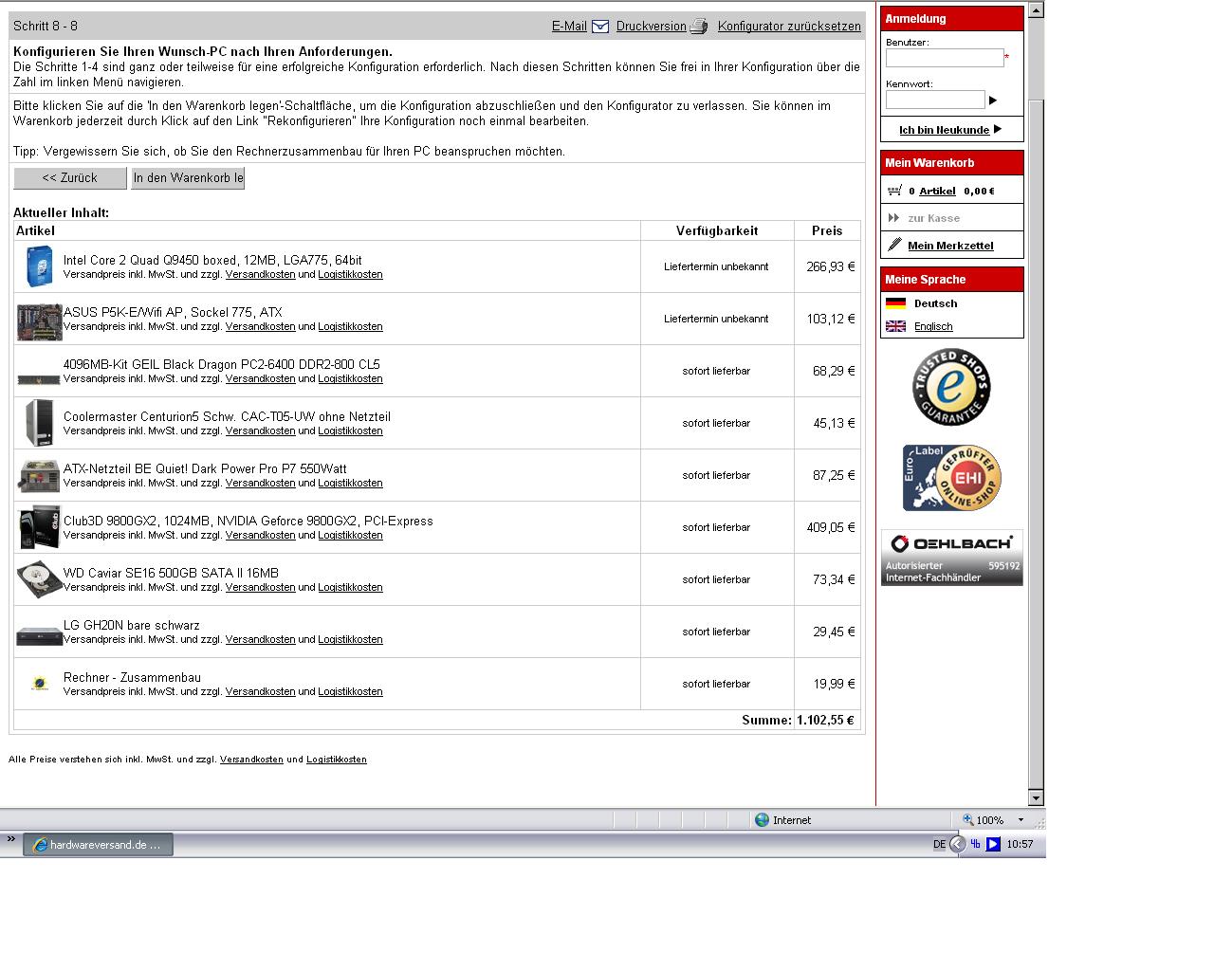
Task: Click the hardwareversand.de taskbar button
Action: (x=99, y=844)
